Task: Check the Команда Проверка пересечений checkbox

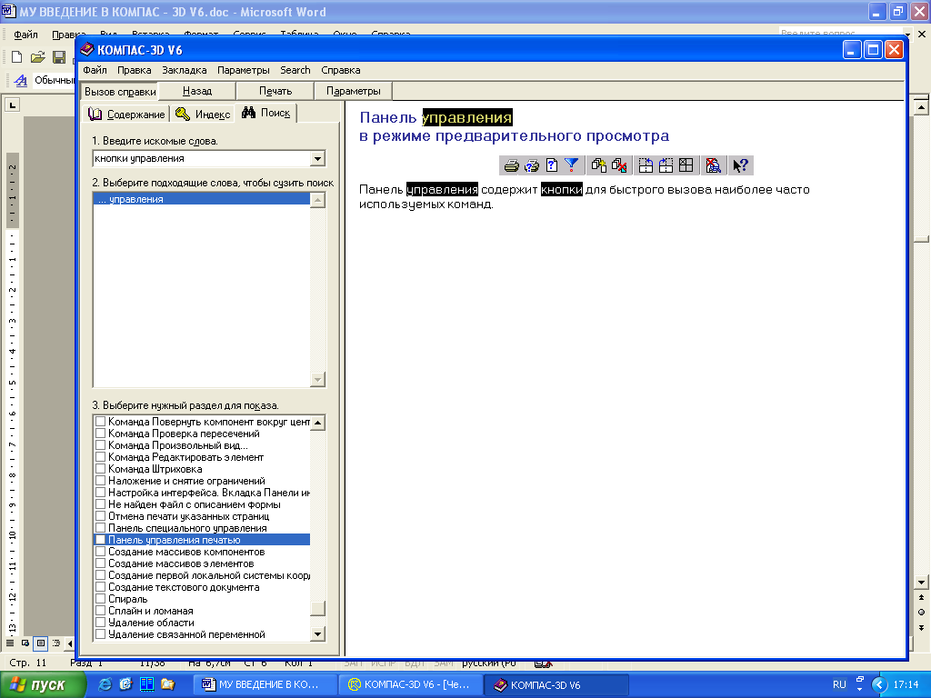Action: point(100,434)
